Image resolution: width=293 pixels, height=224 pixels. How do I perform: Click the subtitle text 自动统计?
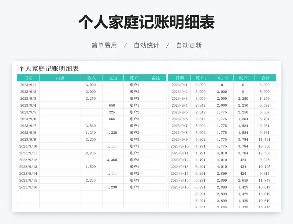146,46
